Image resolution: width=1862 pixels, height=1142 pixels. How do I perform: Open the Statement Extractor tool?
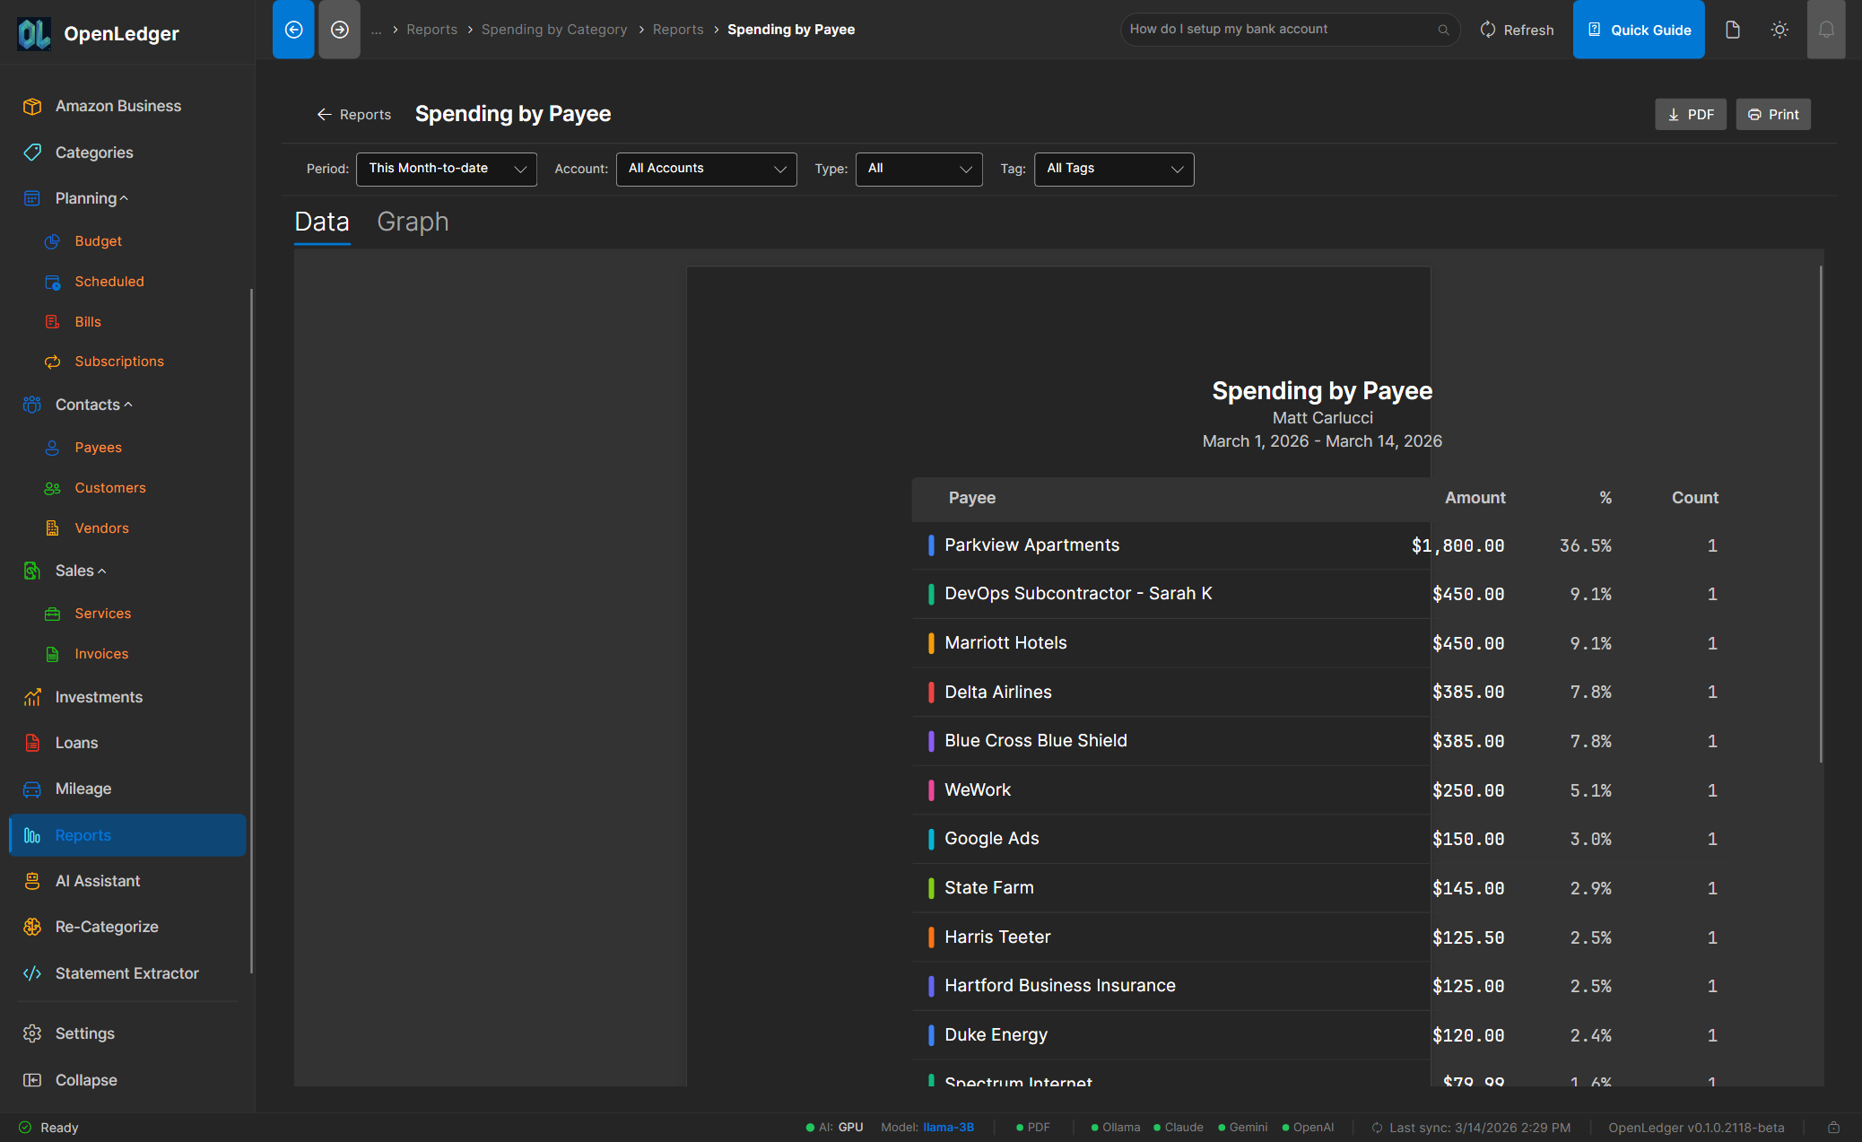(126, 972)
